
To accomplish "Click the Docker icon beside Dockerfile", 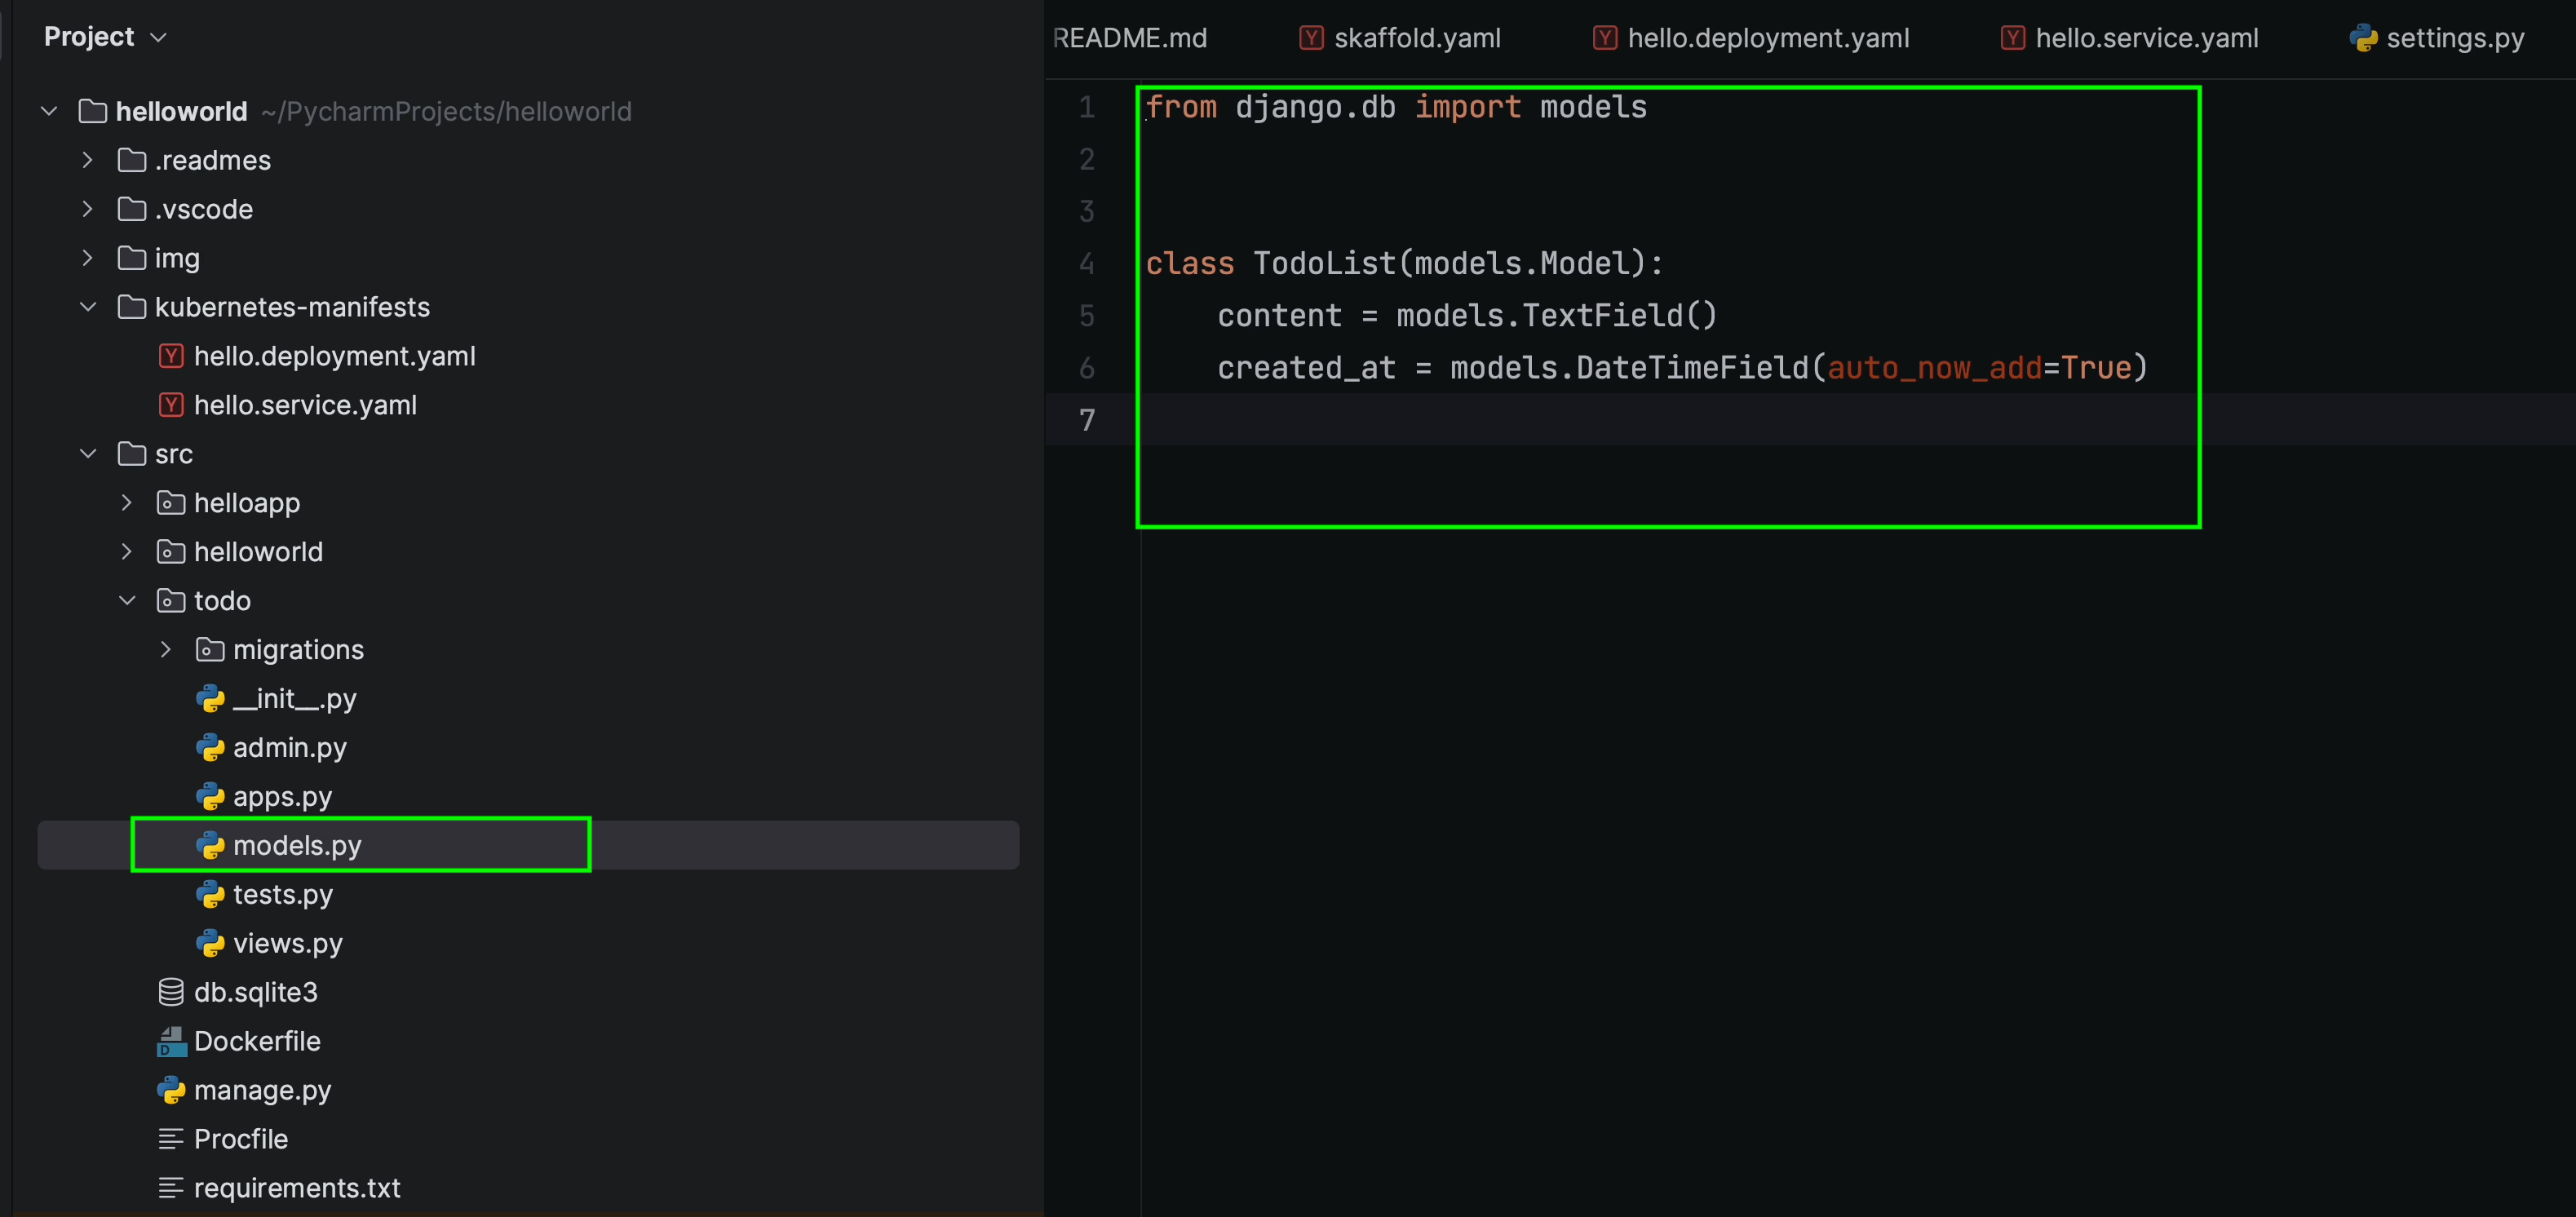I will (171, 1041).
